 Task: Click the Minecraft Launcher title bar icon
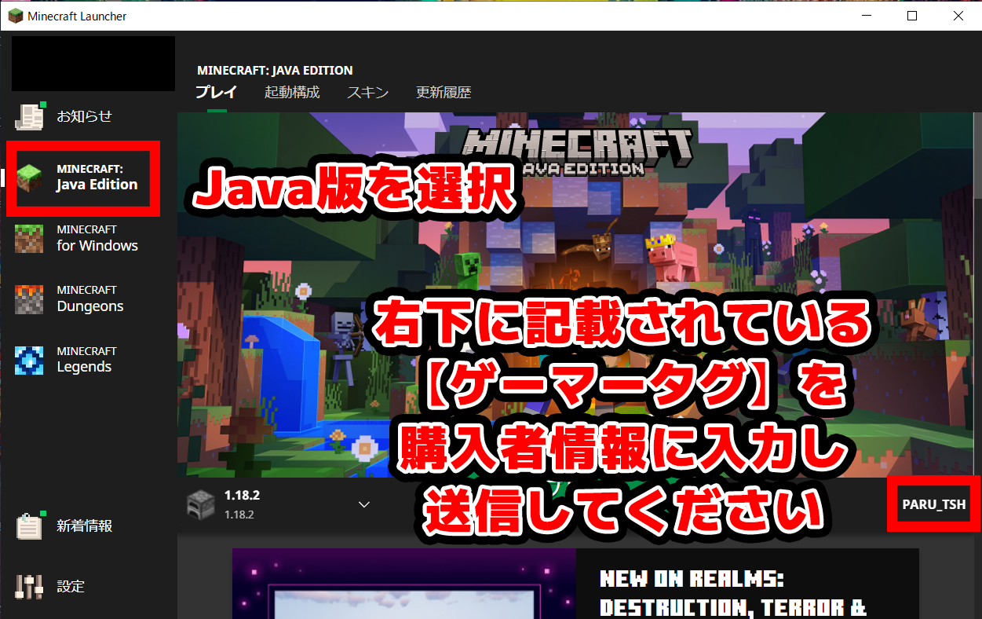pos(16,16)
